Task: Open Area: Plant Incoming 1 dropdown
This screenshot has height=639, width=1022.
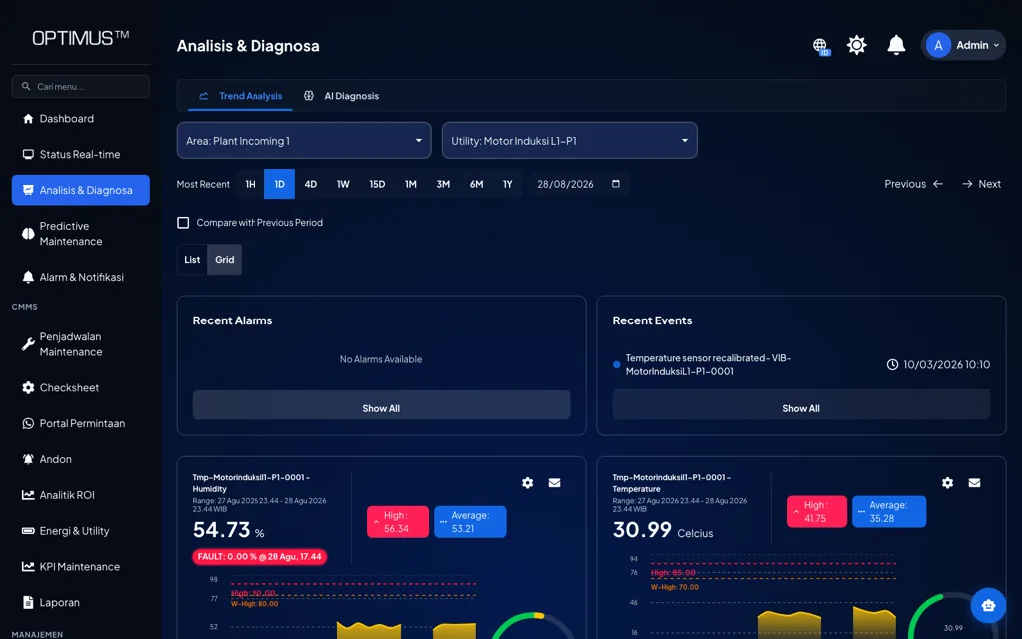Action: tap(303, 140)
